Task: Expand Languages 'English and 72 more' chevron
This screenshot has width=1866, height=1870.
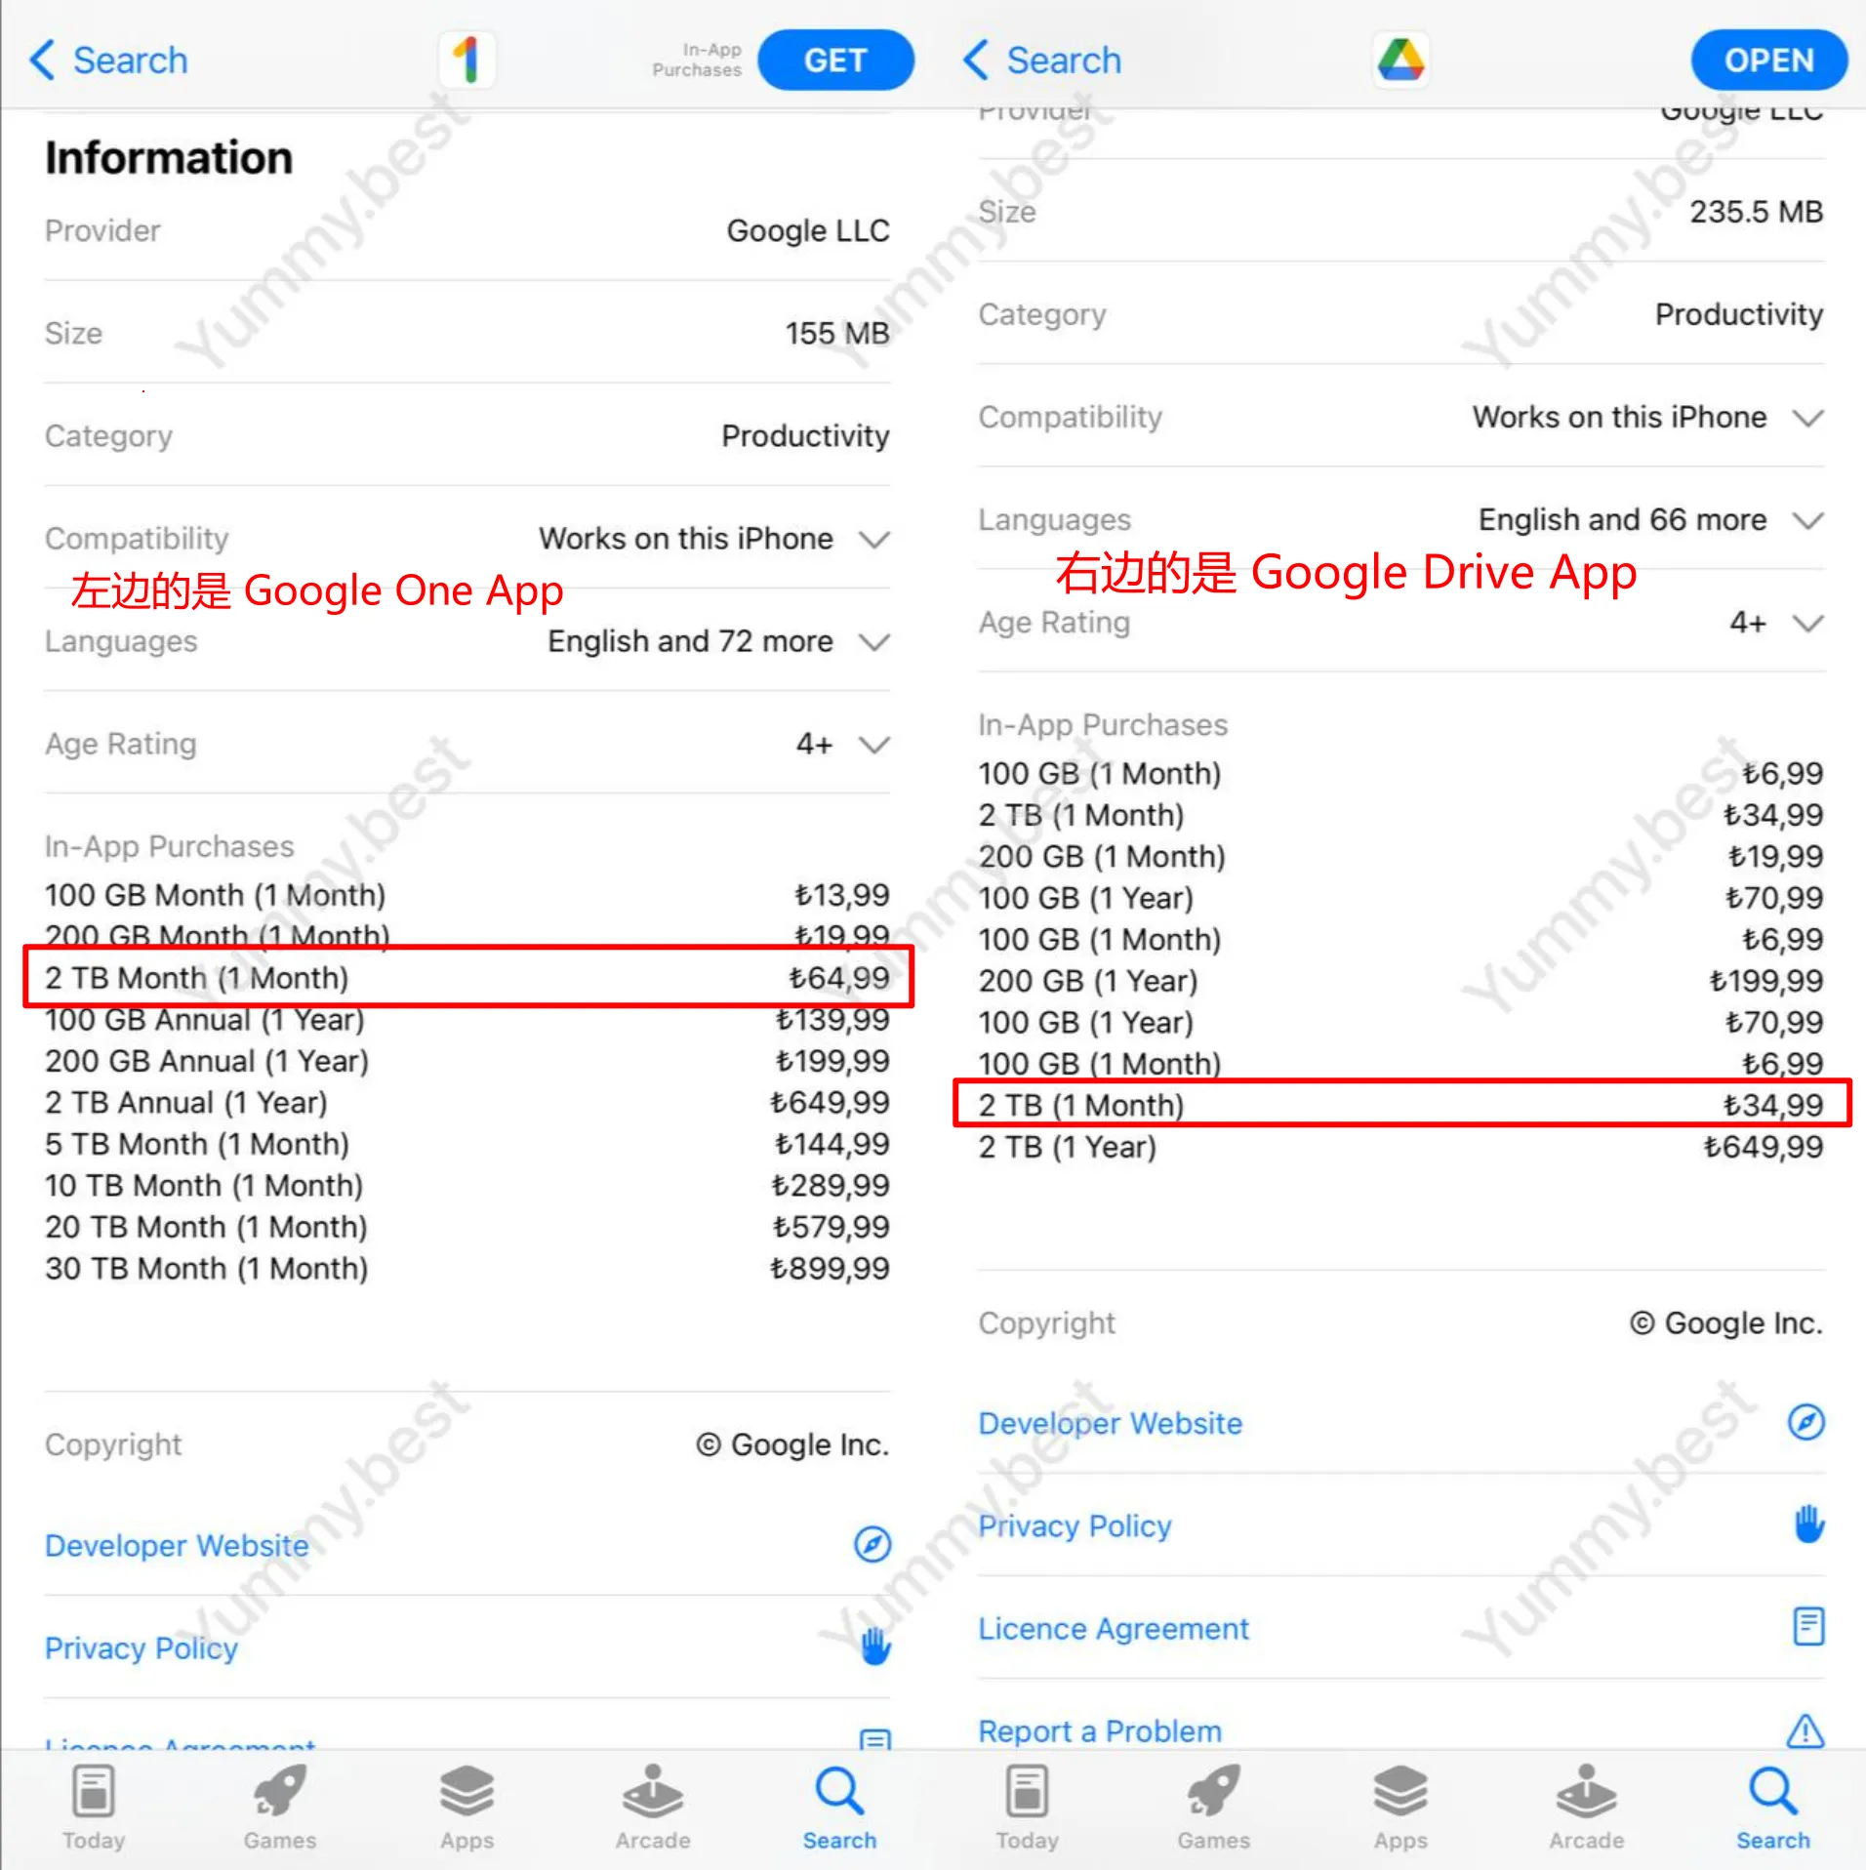Action: [x=874, y=641]
